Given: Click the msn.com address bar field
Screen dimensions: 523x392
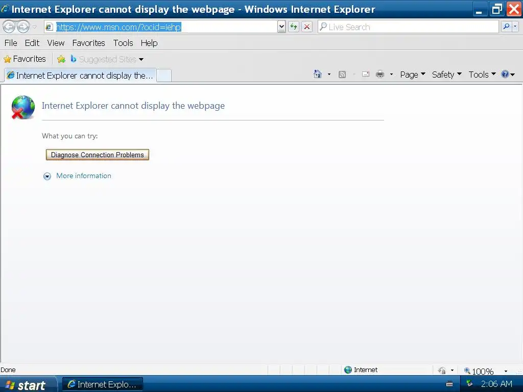Looking at the screenshot, I should point(161,27).
